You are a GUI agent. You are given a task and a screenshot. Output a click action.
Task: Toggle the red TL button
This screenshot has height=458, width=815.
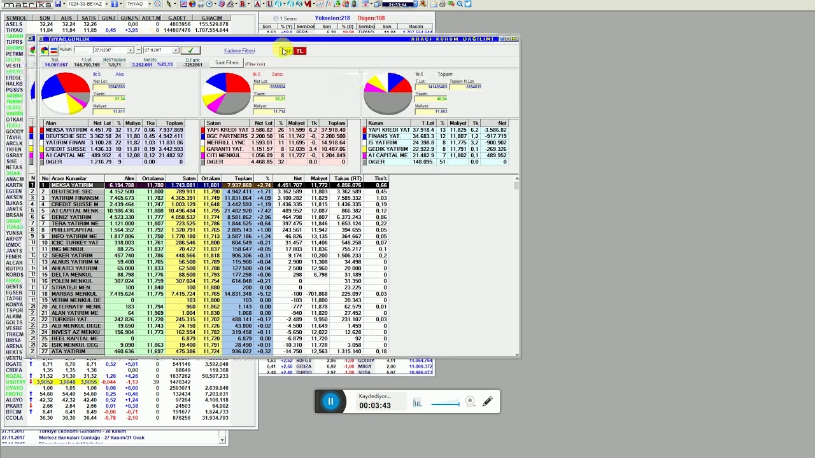pyautogui.click(x=300, y=51)
